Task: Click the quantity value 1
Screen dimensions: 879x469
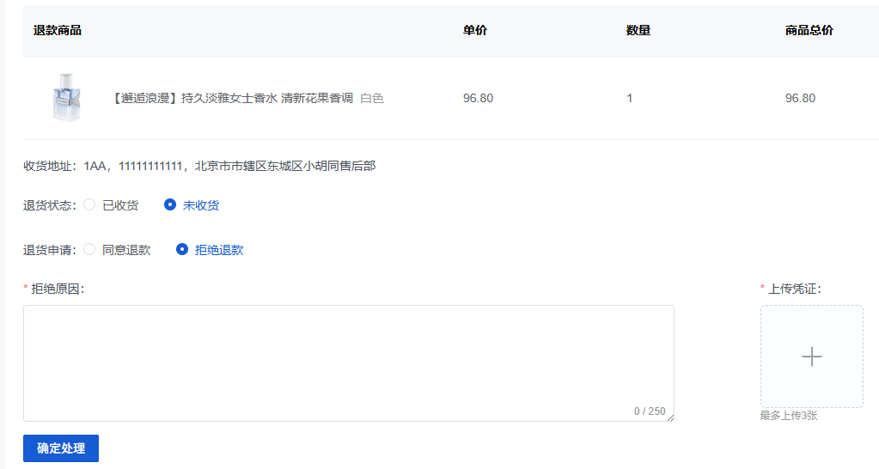Action: click(630, 98)
